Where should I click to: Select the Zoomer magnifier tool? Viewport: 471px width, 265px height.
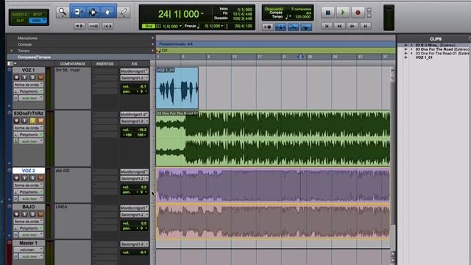pyautogui.click(x=63, y=12)
